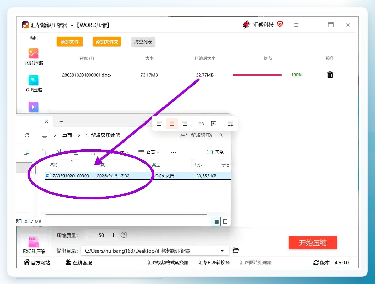Click the copy icon in Explorer toolbar
This screenshot has height=284, width=375.
tap(27, 152)
